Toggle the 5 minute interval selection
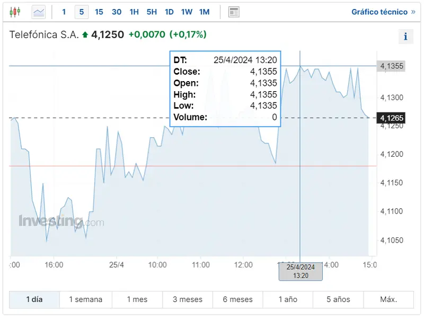This screenshot has height=319, width=424. tap(81, 12)
